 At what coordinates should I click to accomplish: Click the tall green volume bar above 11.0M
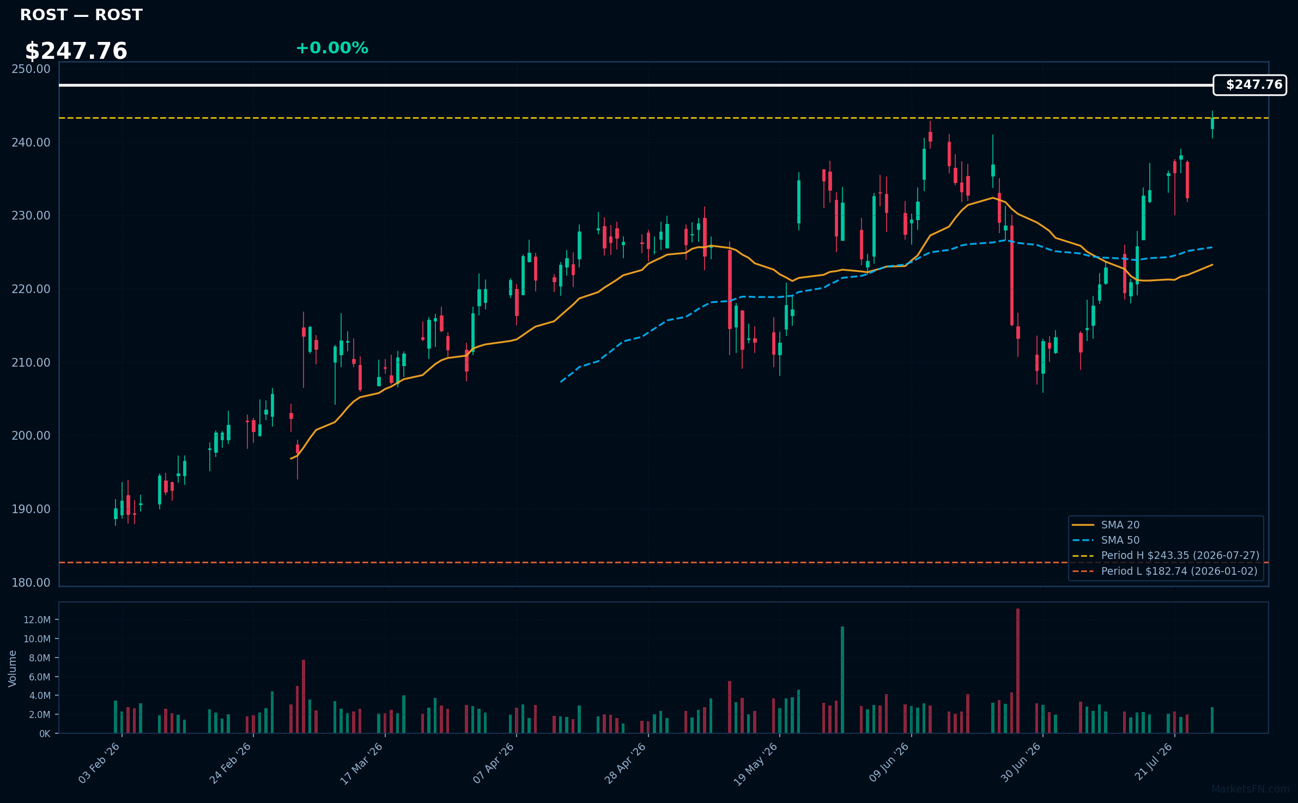tap(842, 680)
